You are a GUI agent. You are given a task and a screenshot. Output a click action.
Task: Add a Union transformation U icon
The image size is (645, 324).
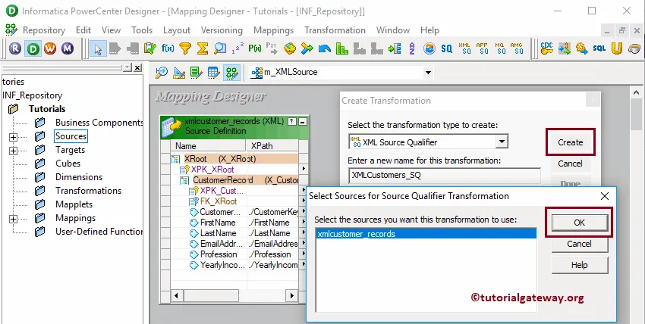tap(616, 48)
